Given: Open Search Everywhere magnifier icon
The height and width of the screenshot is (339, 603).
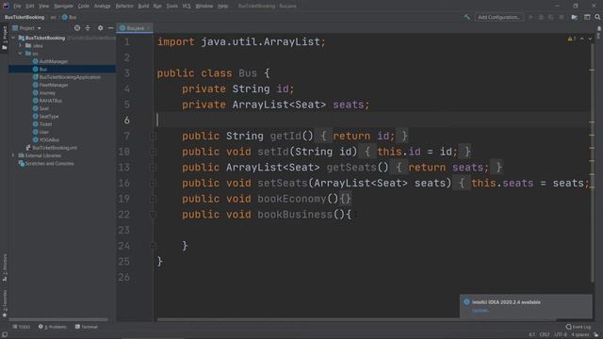Looking at the screenshot, I should [x=597, y=17].
